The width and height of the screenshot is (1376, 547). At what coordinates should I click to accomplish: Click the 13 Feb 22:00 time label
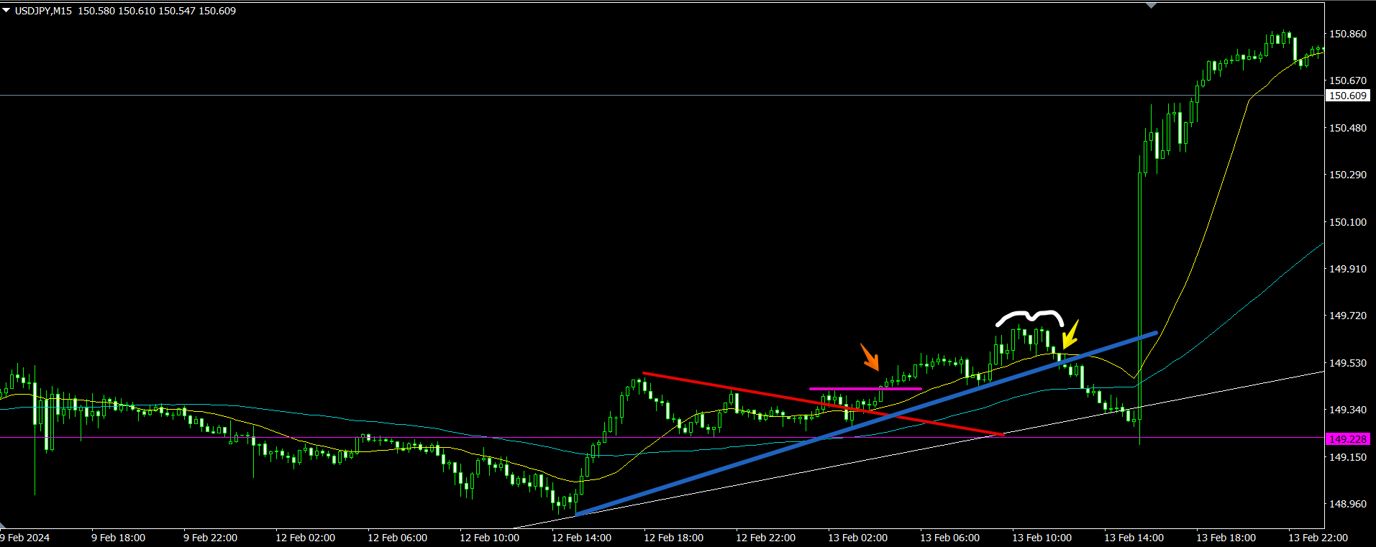tap(1318, 538)
